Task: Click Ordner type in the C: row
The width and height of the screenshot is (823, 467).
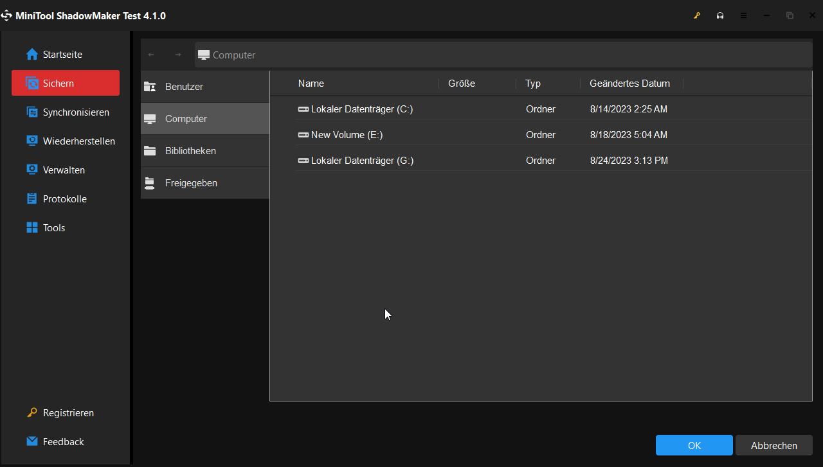Action: coord(541,109)
